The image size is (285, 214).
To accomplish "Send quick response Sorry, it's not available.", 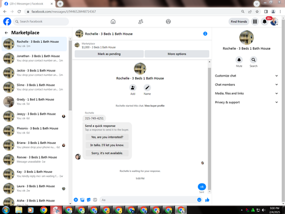I will pyautogui.click(x=107, y=153).
